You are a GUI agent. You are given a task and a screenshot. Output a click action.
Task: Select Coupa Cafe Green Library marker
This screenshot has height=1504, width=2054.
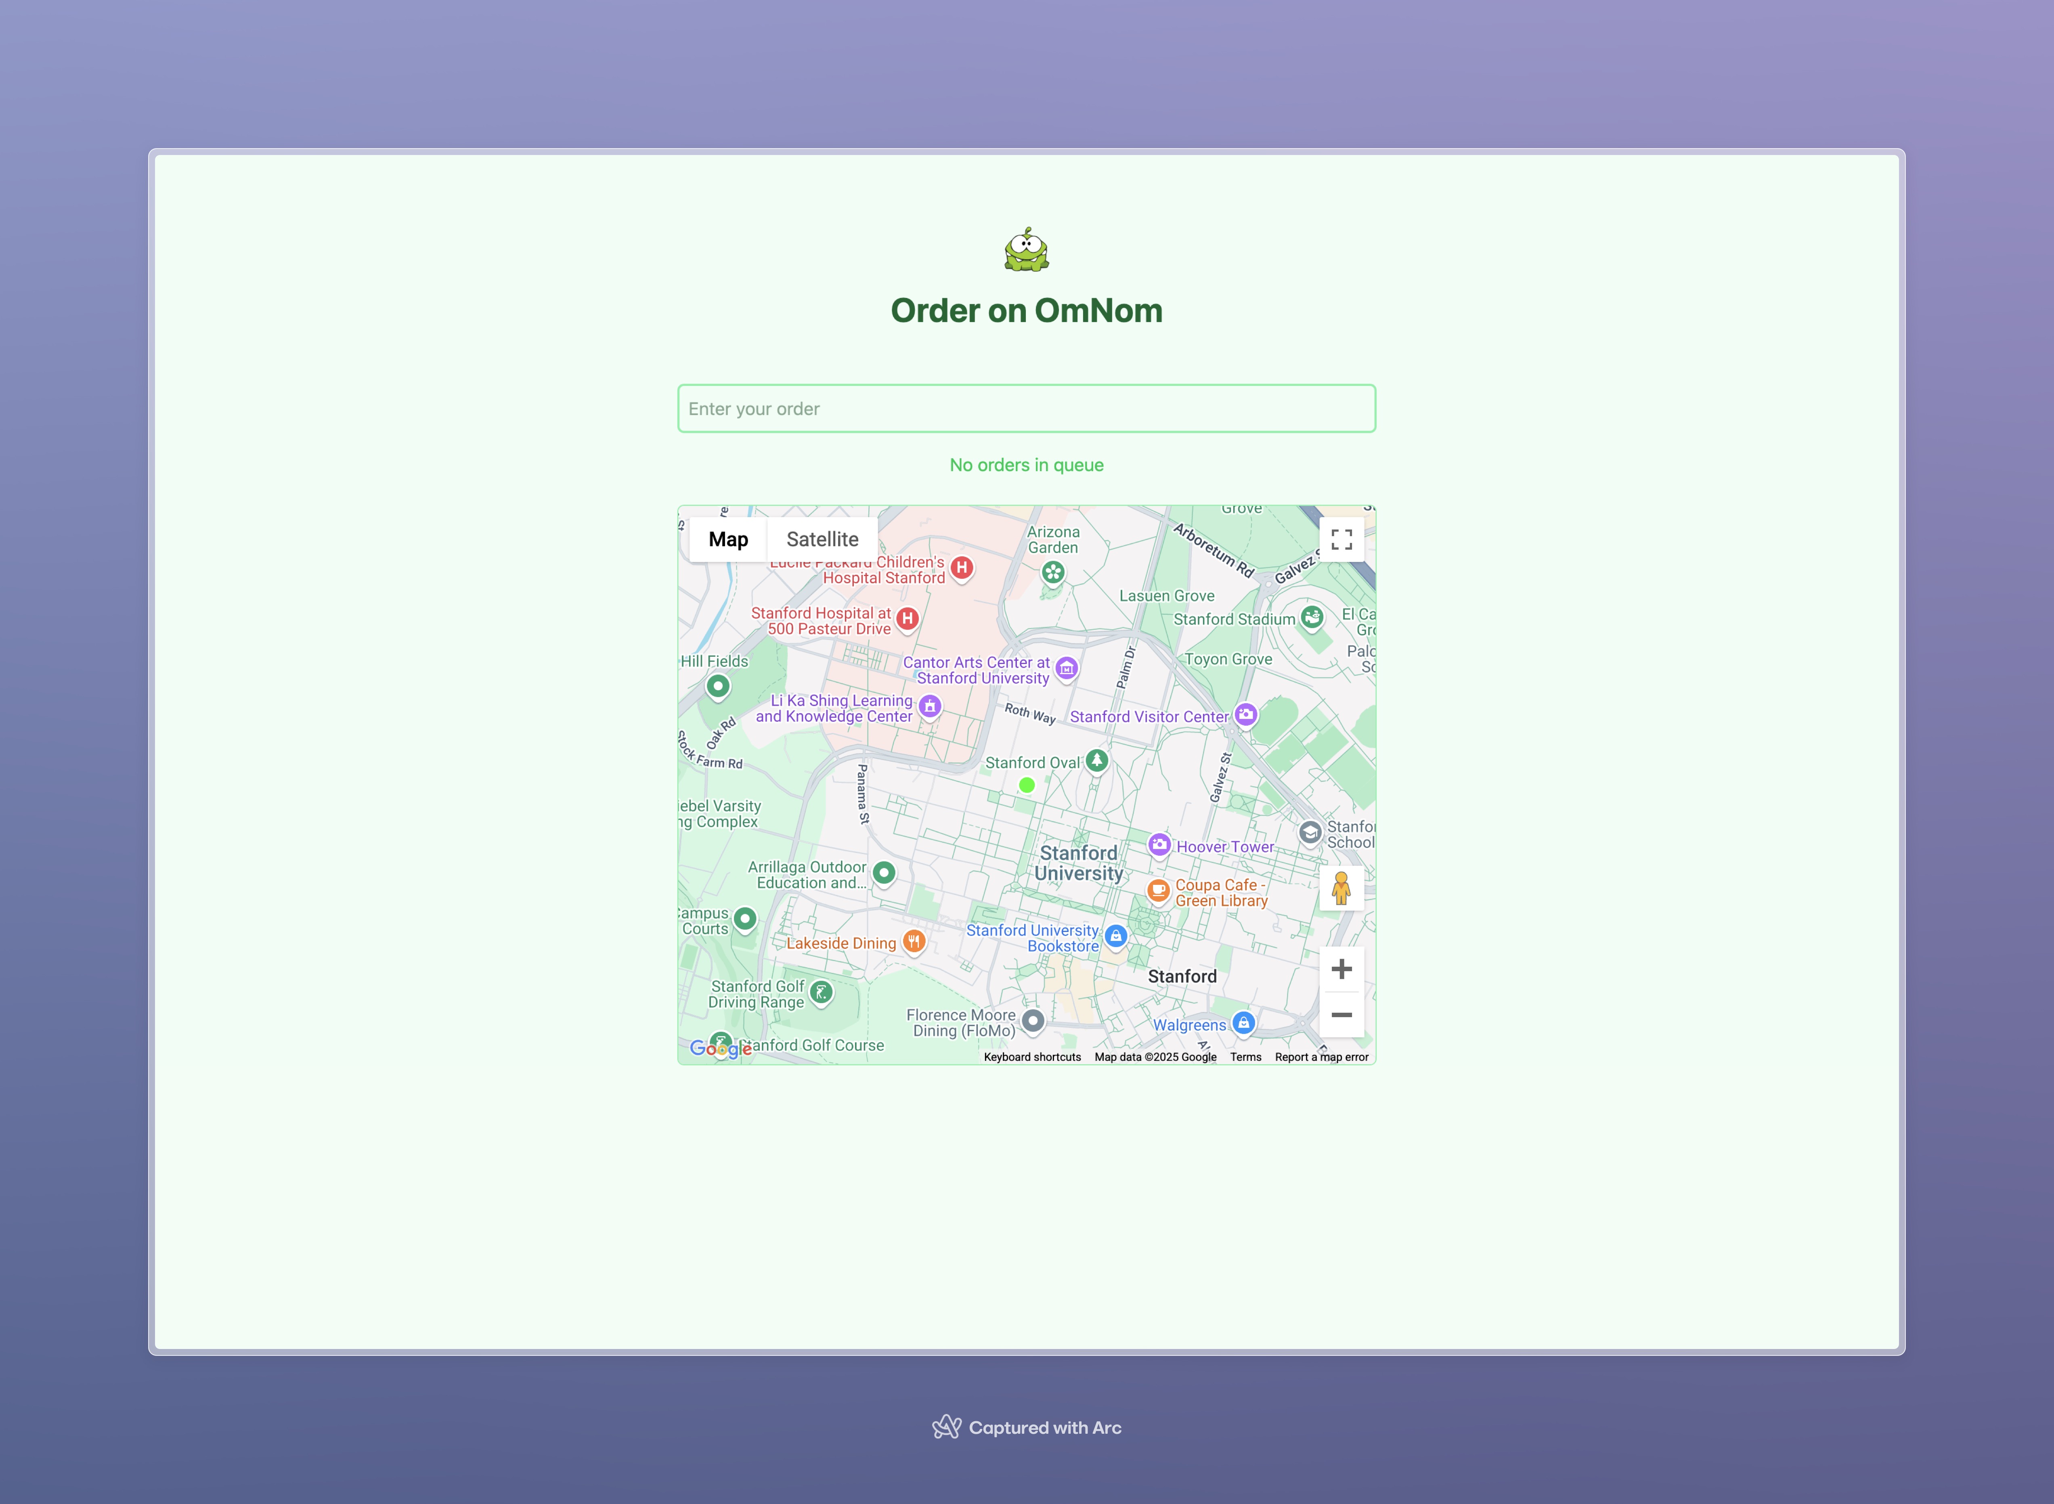pyautogui.click(x=1157, y=890)
